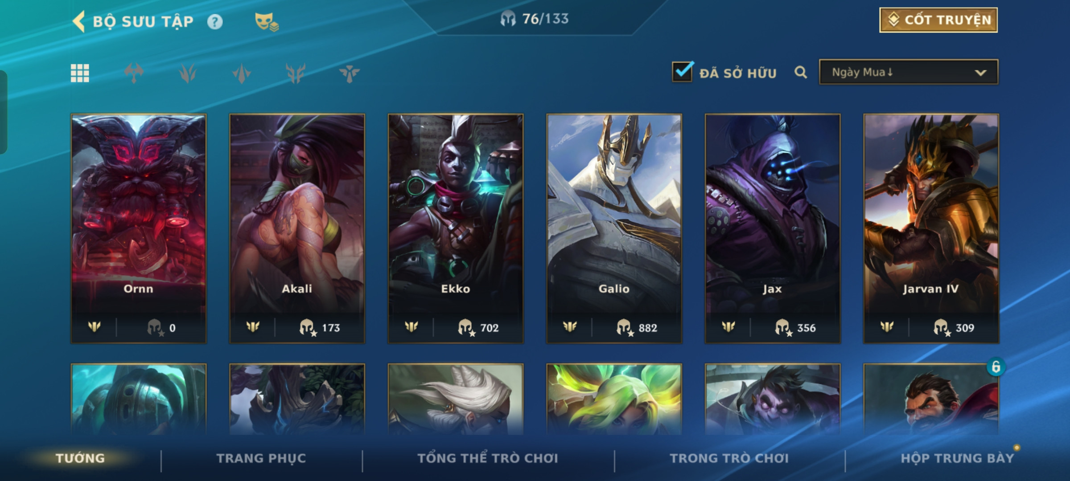This screenshot has width=1070, height=481.
Task: Go back using the Bộ Sưu Tập arrow
Action: tap(78, 21)
